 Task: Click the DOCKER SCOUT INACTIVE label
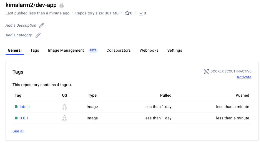pos(231,71)
